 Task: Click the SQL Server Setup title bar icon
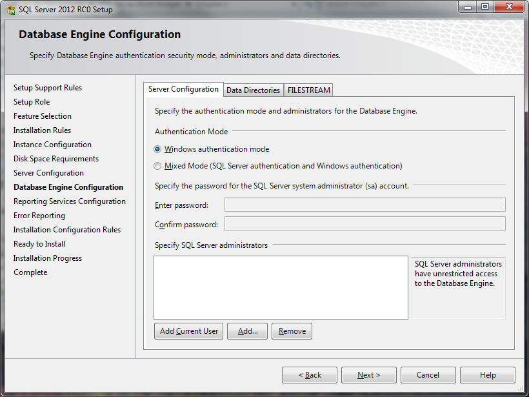(x=11, y=10)
